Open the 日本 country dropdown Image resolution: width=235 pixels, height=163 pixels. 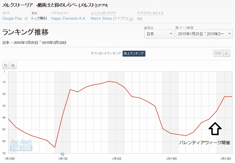click(x=159, y=34)
